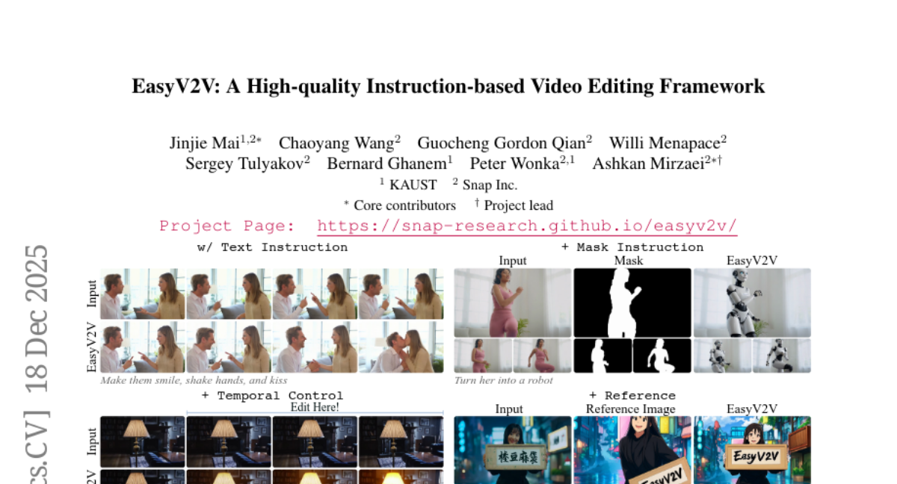
Task: Click the 'Edit Here!' temporal control label
Action: [315, 407]
